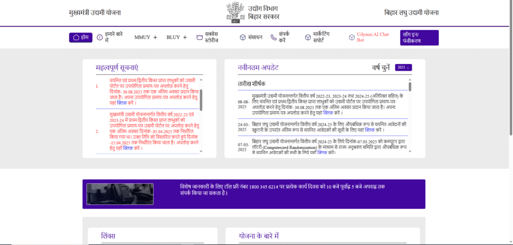Click the Bihar government tree logo

pos(235,13)
